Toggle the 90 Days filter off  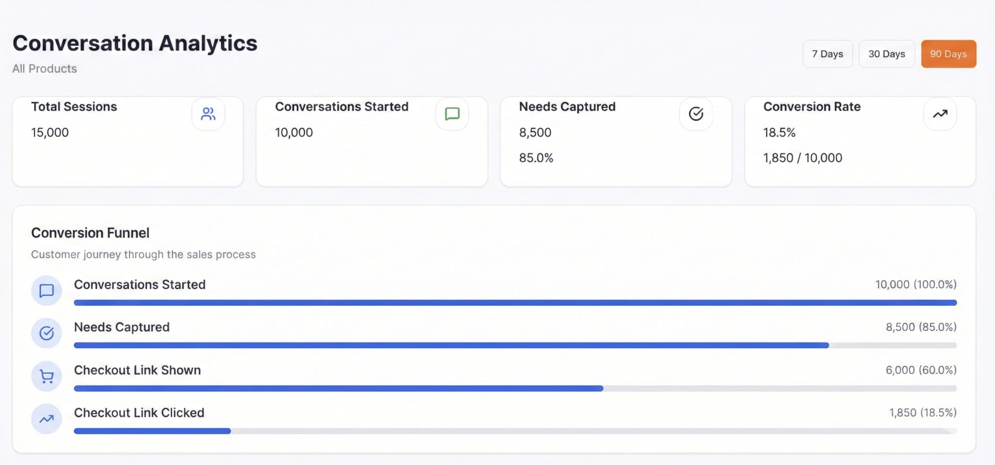pos(948,54)
